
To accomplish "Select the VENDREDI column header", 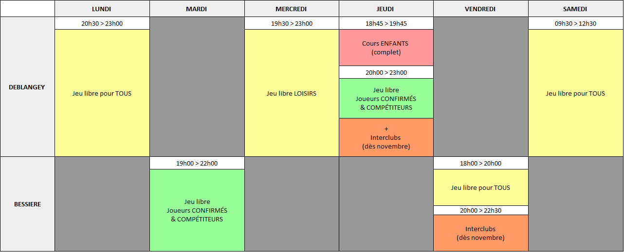I will click(x=481, y=9).
